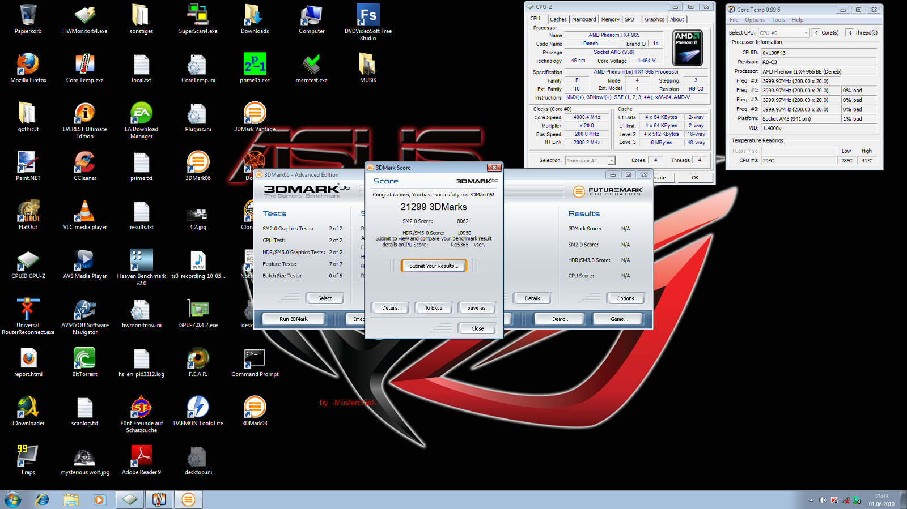The width and height of the screenshot is (907, 509).
Task: Open Tools menu in Core Temp
Action: [x=778, y=20]
